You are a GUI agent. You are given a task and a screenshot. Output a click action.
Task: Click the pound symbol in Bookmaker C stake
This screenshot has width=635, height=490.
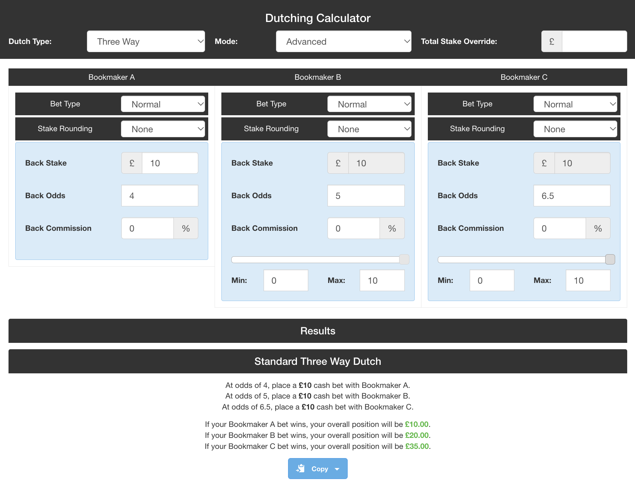pyautogui.click(x=544, y=163)
